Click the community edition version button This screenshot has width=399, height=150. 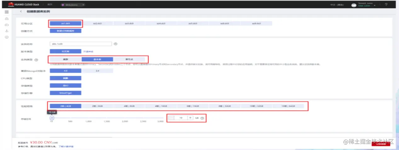66,51
